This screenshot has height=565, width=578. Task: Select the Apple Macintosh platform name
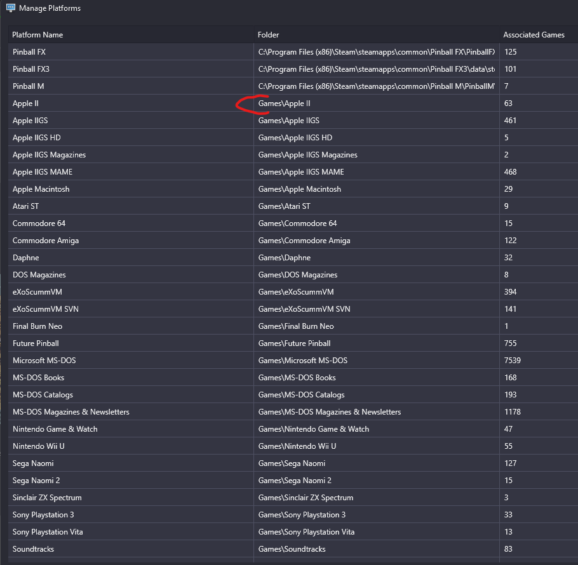point(41,189)
